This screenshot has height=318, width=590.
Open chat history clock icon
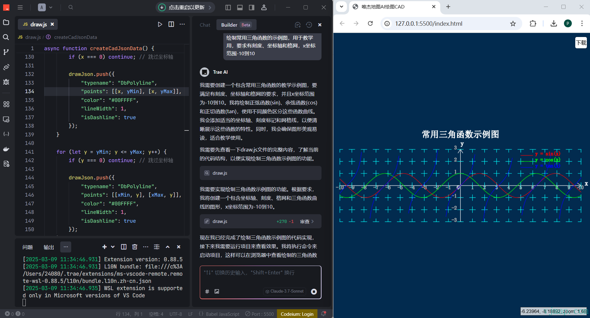coord(309,25)
